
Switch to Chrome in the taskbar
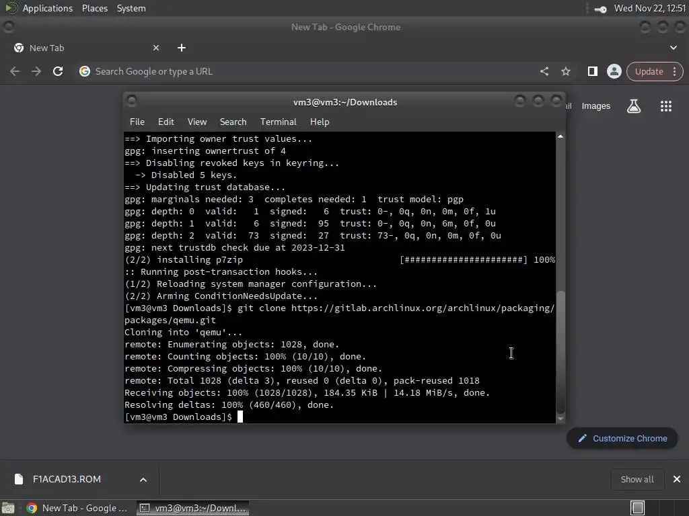77,508
